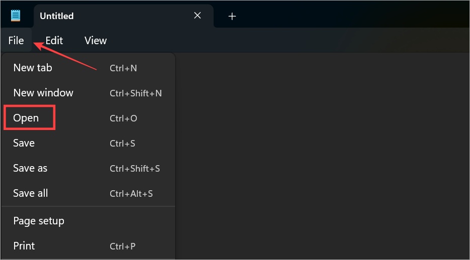
Task: Click the Ctrl+P shortcut label
Action: pos(122,246)
